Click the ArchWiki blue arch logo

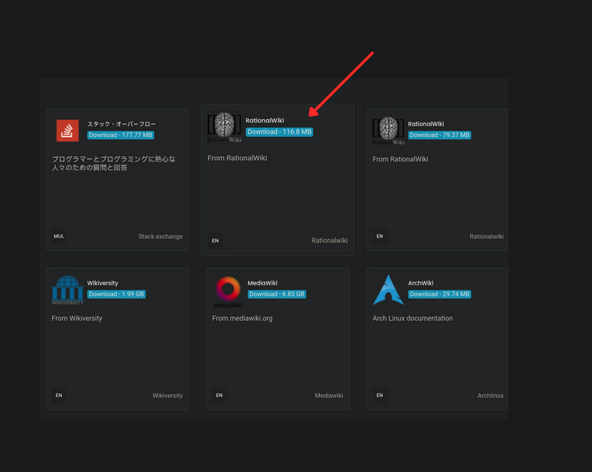[x=388, y=290]
